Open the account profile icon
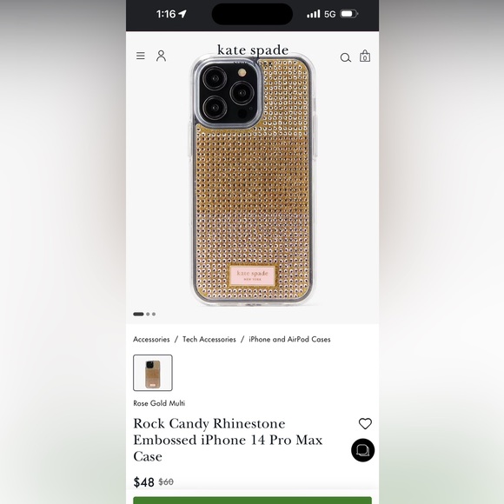504x504 pixels. click(x=161, y=56)
